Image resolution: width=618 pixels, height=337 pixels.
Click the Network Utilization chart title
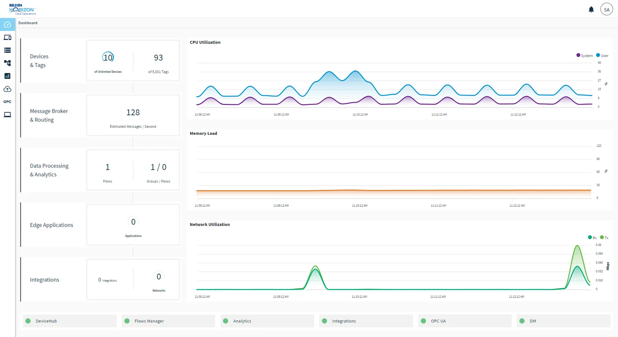coord(210,224)
